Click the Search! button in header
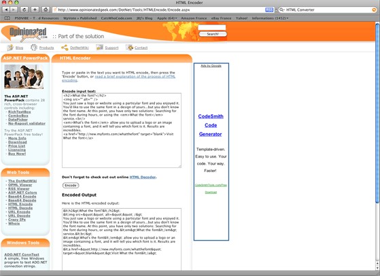380x276 pixels. pyautogui.click(x=213, y=34)
